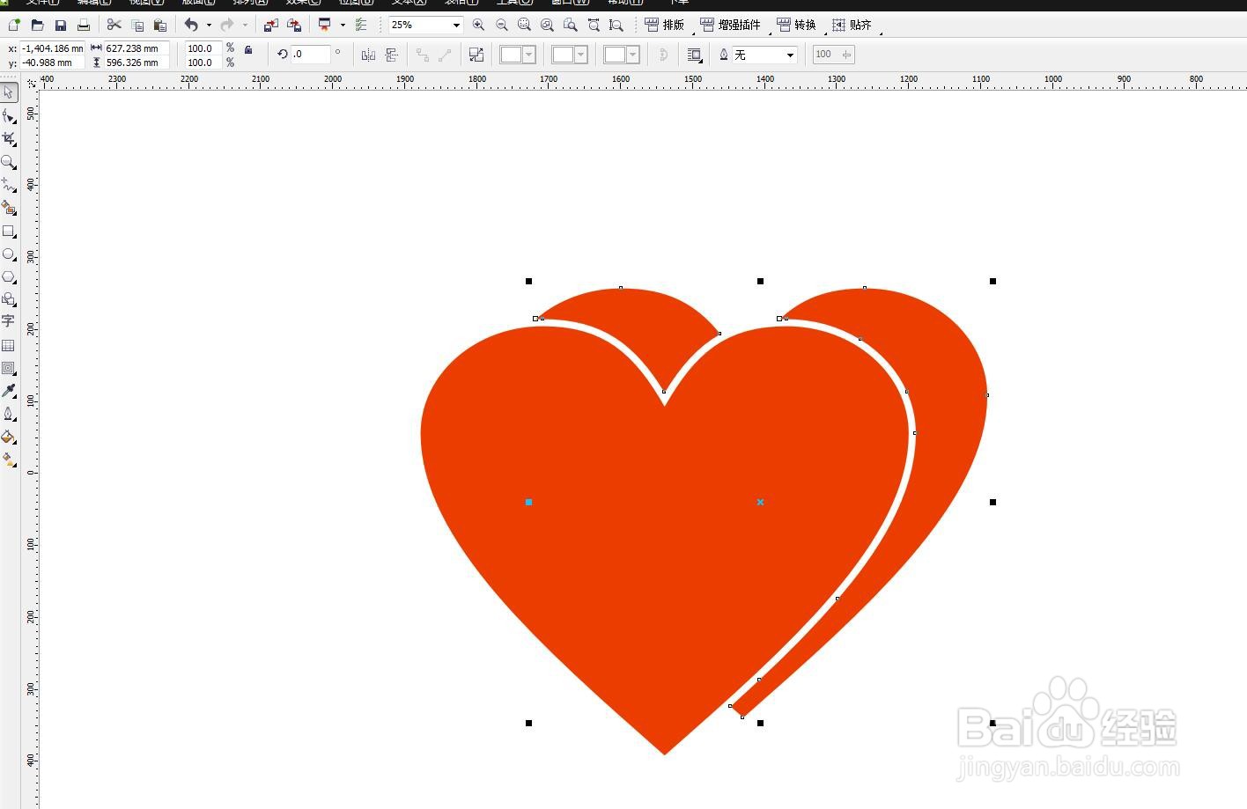Select the Table tool
The image size is (1247, 809).
click(9, 346)
